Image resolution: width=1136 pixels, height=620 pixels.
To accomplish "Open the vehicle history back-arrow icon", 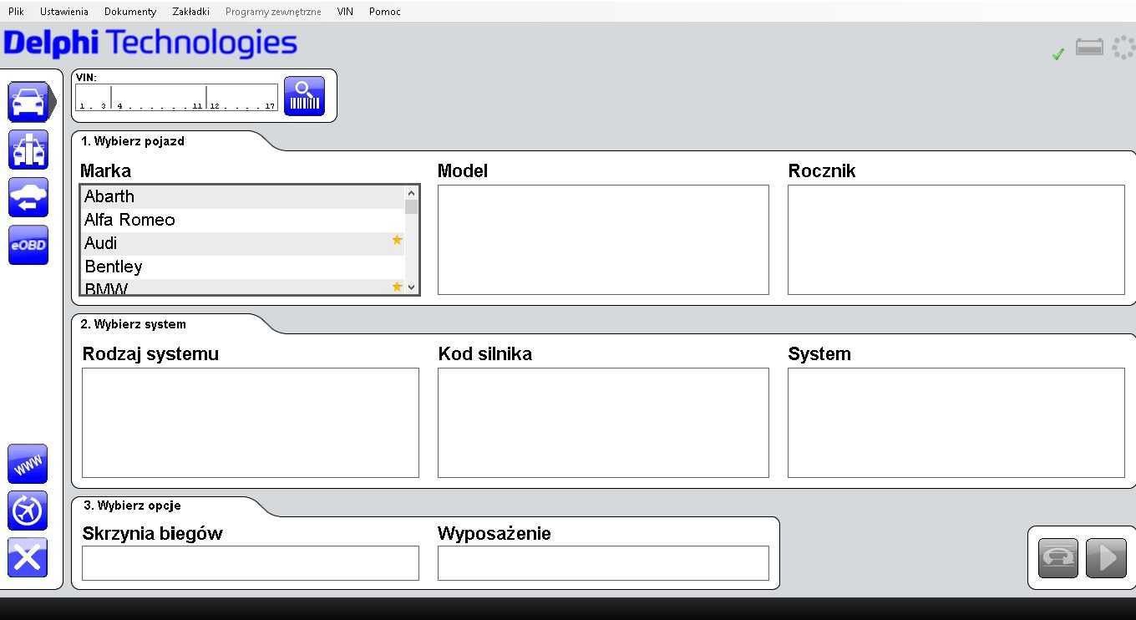I will point(28,197).
